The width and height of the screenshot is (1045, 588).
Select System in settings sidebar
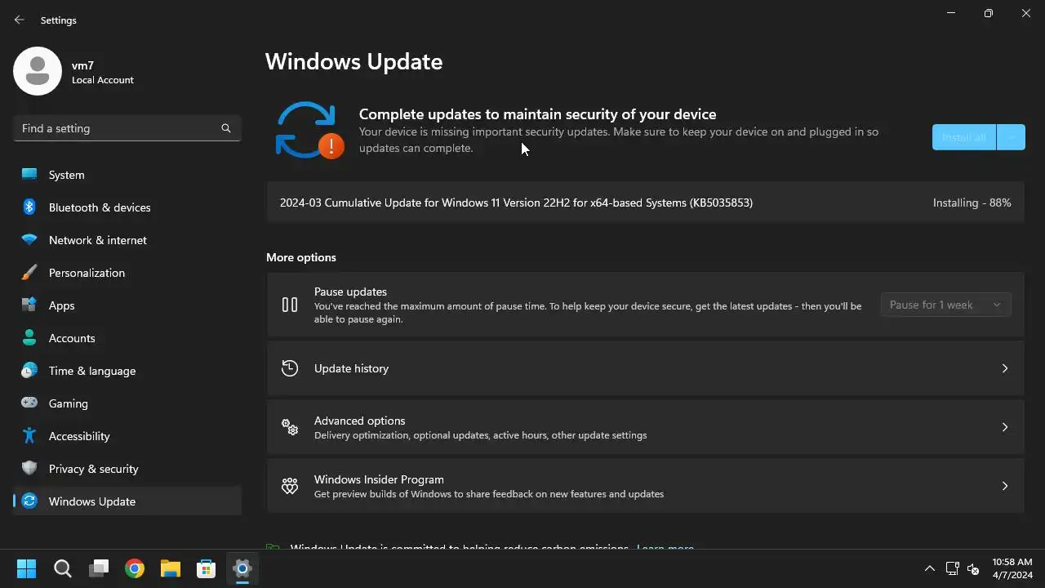tap(127, 175)
